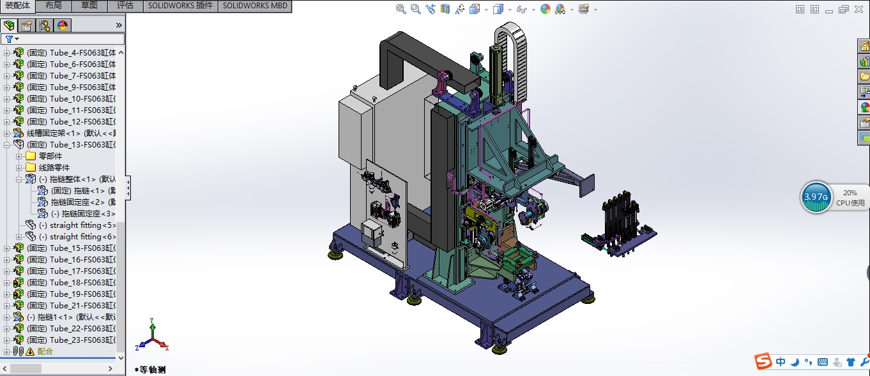Open the Edit Appearance color ball
The image size is (870, 376).
pos(545,9)
